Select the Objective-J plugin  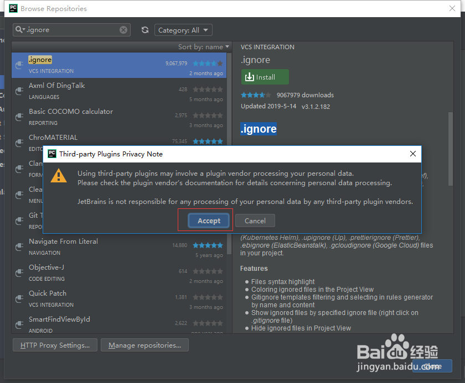[x=119, y=273]
